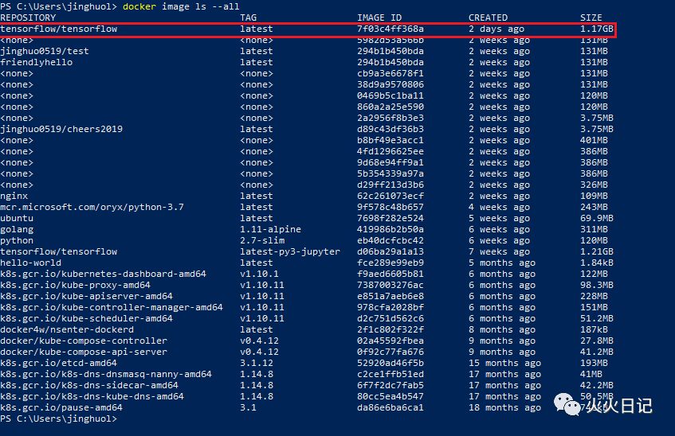675x436 pixels.
Task: Click the v1.10.1 tag
Action: click(259, 274)
